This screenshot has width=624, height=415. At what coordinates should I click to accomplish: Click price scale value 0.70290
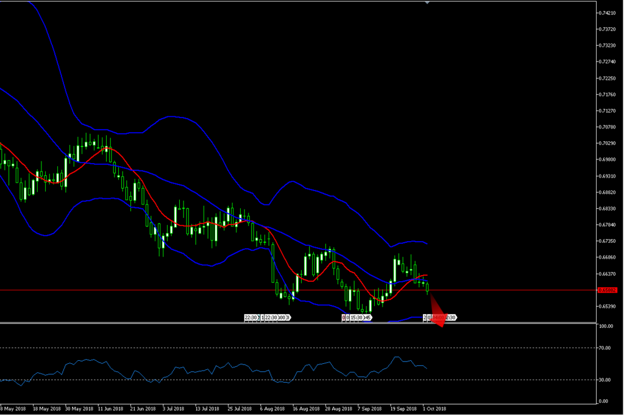[x=608, y=144]
